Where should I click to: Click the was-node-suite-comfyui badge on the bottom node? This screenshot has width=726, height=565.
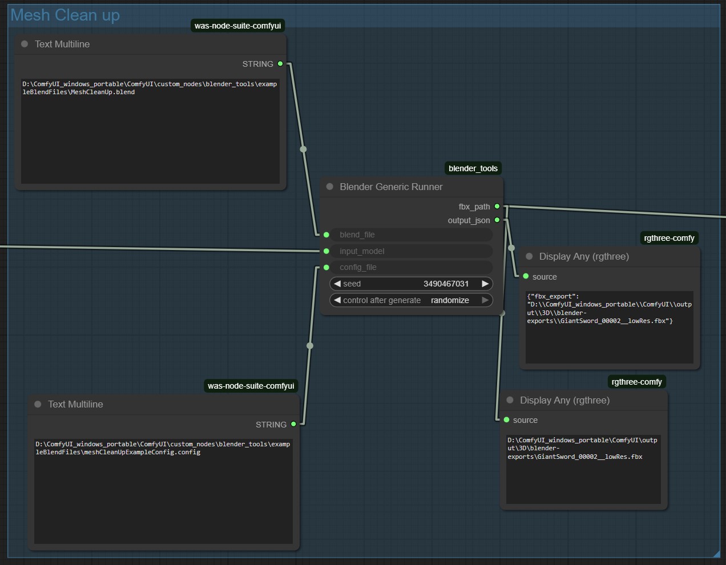251,386
